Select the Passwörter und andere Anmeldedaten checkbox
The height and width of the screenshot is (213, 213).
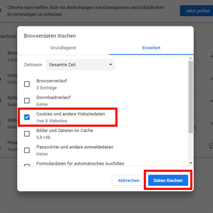tap(27, 150)
